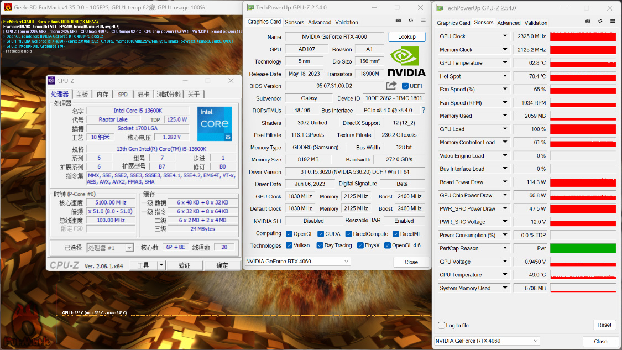This screenshot has width=622, height=350.
Task: Open the 内存 tab in CPU-Z
Action: [102, 94]
